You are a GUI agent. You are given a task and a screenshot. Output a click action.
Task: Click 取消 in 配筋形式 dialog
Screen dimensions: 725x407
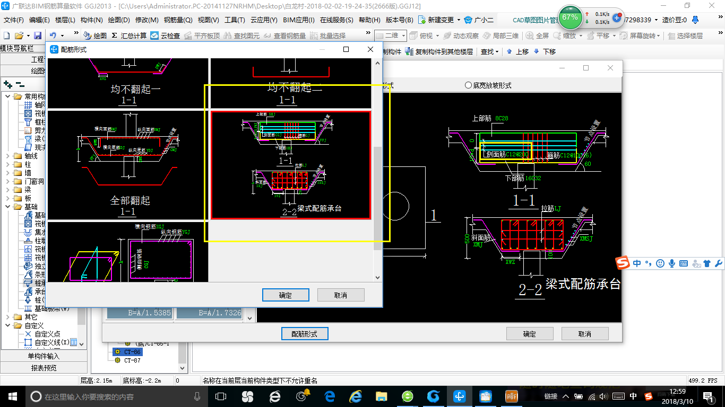(x=341, y=295)
